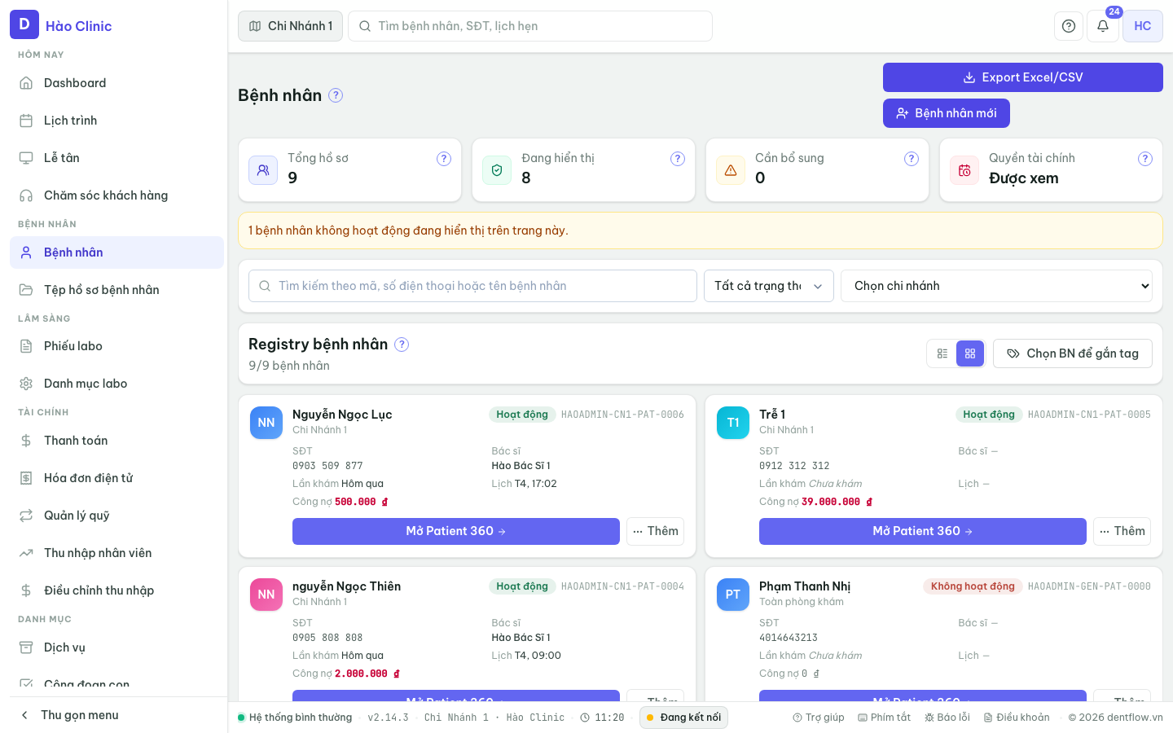Click Hệ thống bình thường status text
The image size is (1173, 733).
point(301,718)
